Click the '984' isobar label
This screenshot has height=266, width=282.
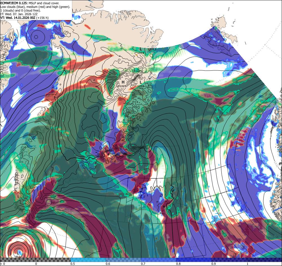5,189
